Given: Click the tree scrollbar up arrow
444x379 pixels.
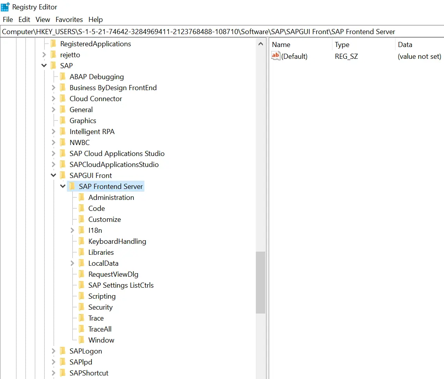Looking at the screenshot, I should [x=261, y=44].
